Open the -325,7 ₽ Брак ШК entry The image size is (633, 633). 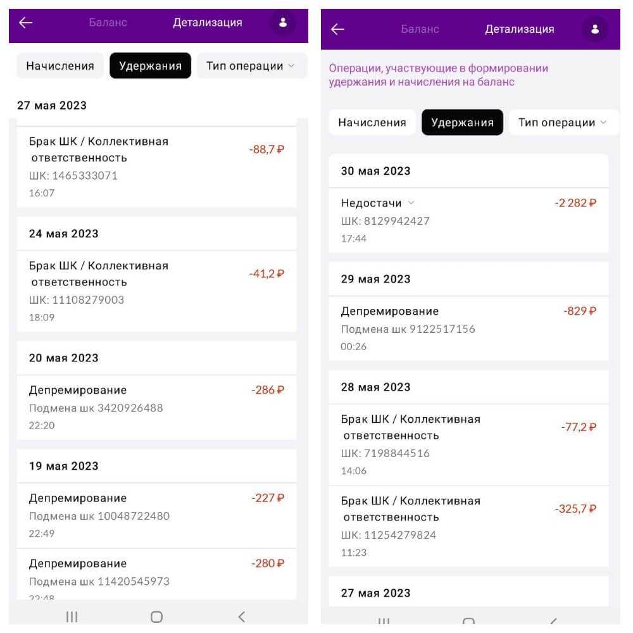point(468,526)
